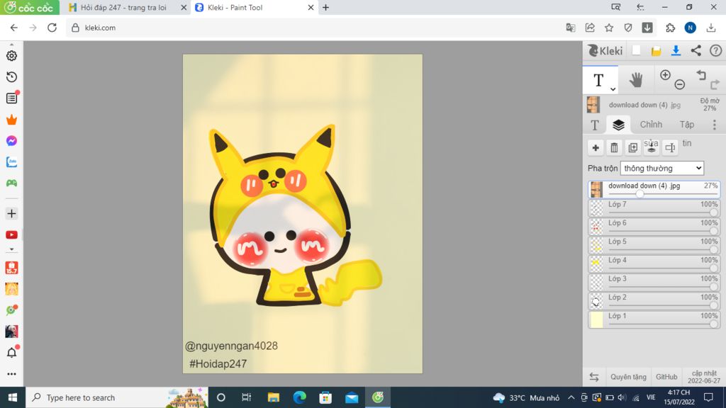
Task: Open Messenger from the browser sidebar
Action: [x=11, y=141]
